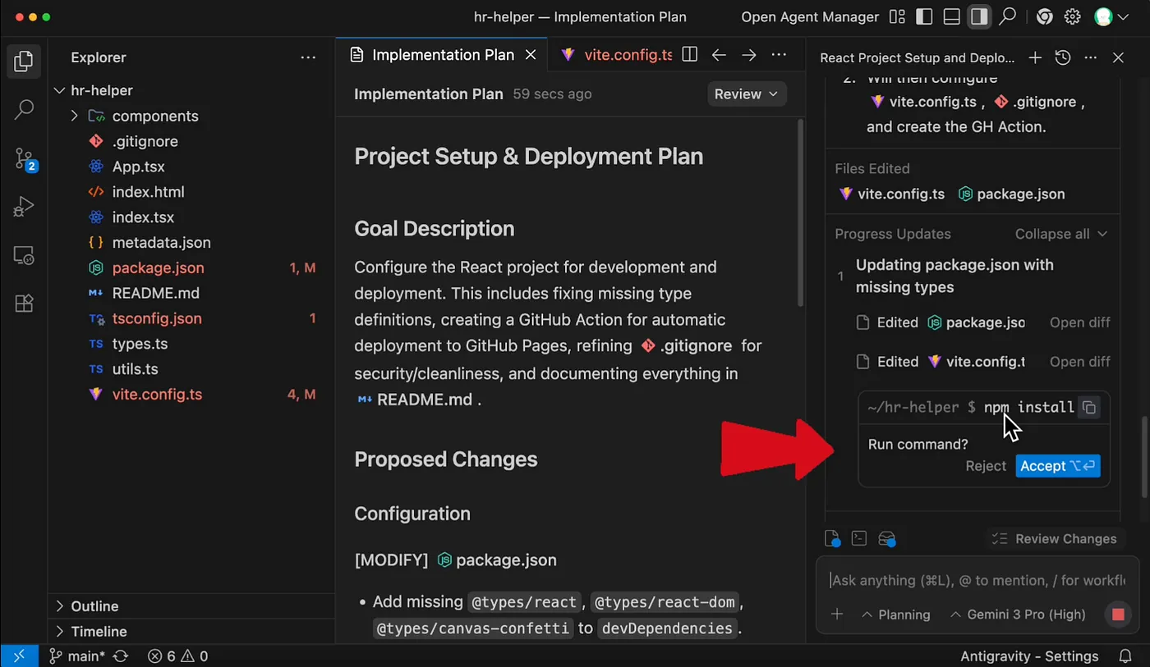Expand the components folder
This screenshot has width=1150, height=667.
pyautogui.click(x=191, y=116)
